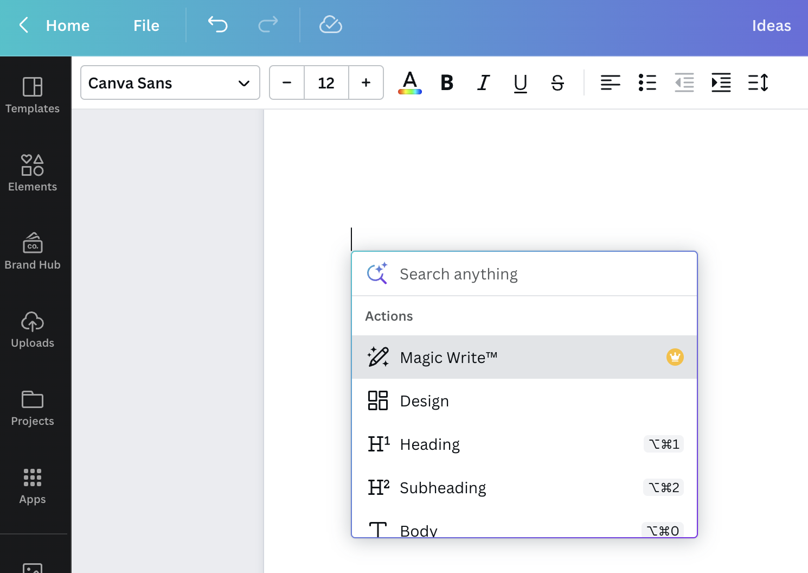This screenshot has width=808, height=573.
Task: Go back to Home
Action: pos(67,26)
